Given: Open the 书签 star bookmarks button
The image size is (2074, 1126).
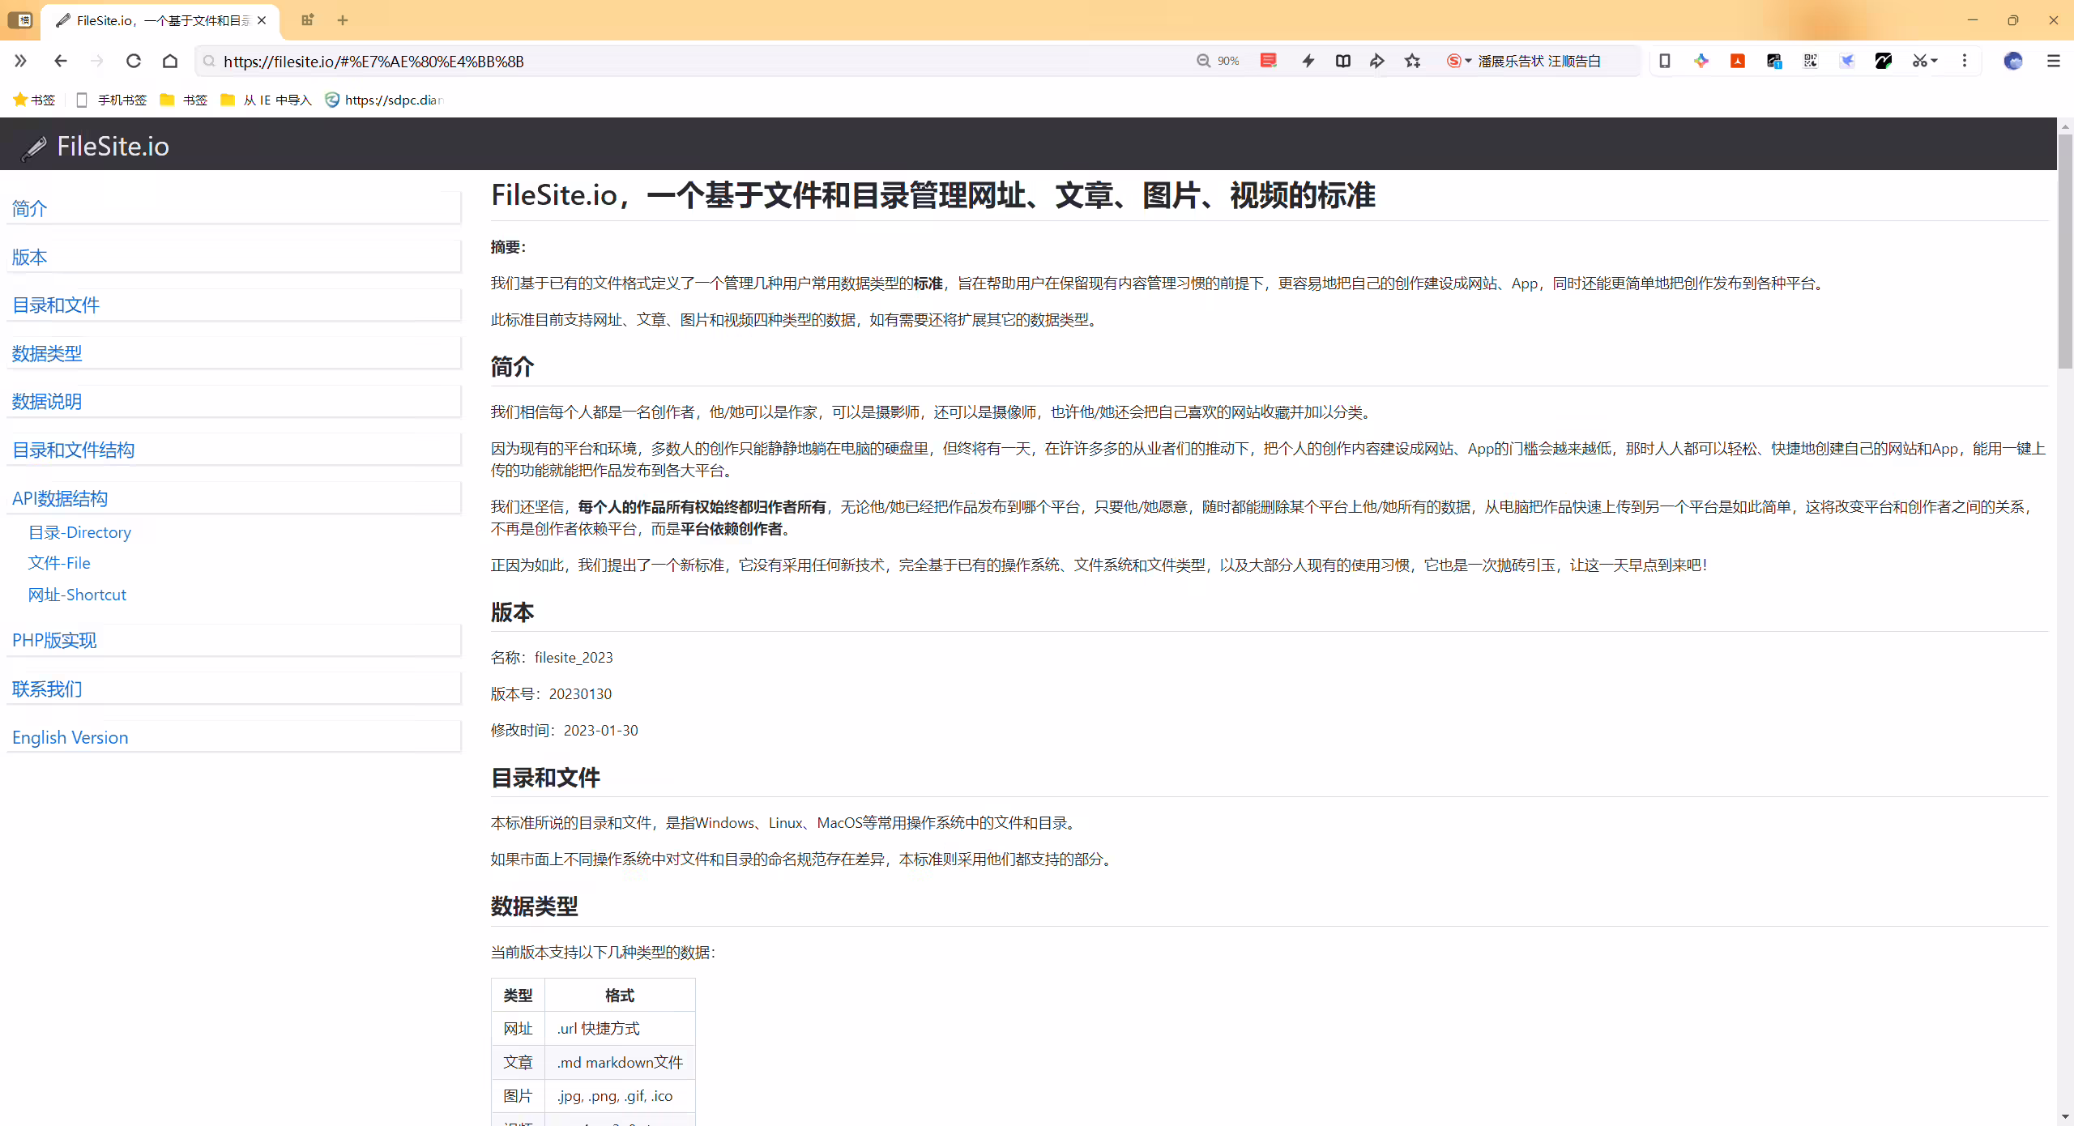Looking at the screenshot, I should (x=34, y=100).
